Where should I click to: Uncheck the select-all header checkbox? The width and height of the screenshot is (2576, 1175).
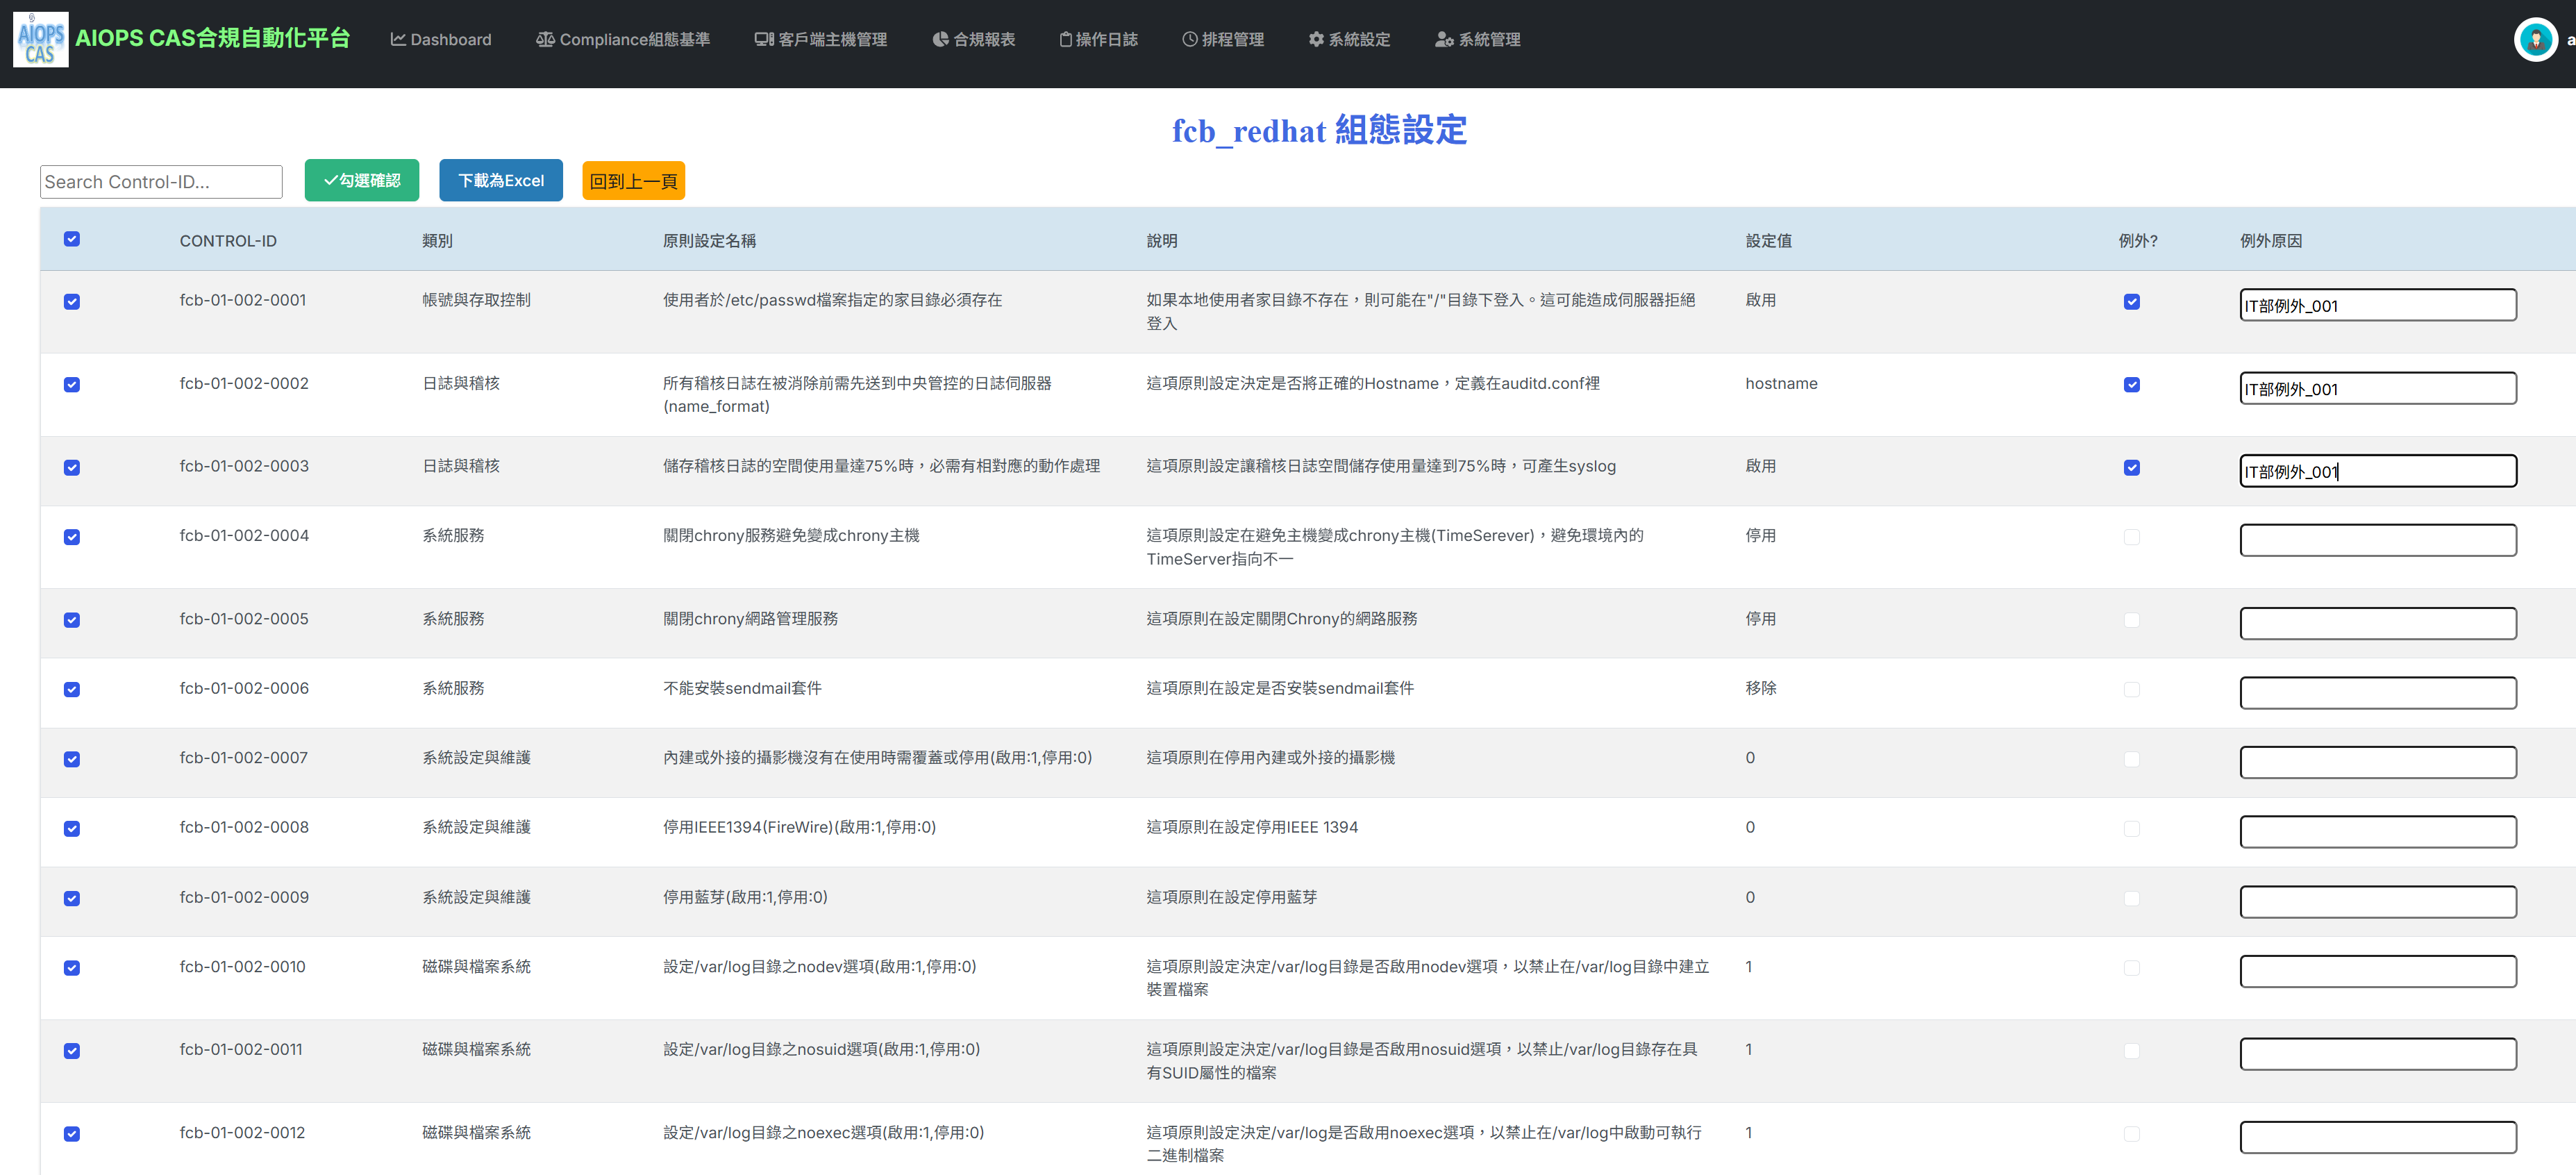(x=72, y=239)
